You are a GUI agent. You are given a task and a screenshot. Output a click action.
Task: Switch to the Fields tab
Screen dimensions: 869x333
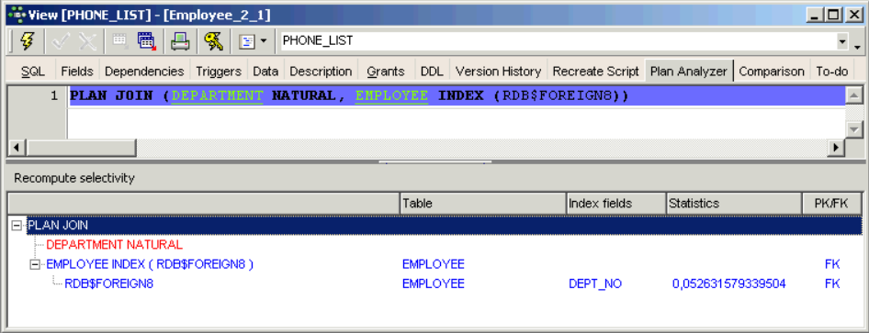point(77,72)
